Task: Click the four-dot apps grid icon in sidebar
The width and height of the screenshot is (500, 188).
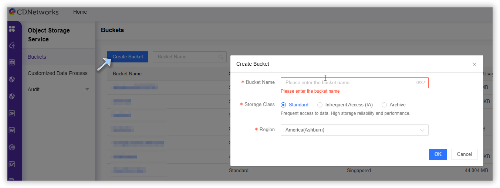Action: pyautogui.click(x=12, y=29)
